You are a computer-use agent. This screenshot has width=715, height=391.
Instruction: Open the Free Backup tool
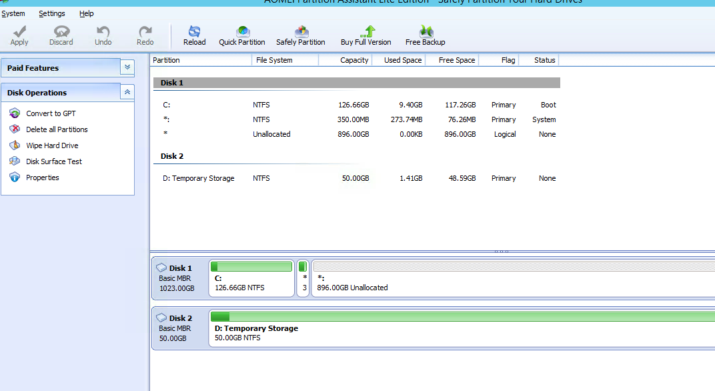425,35
